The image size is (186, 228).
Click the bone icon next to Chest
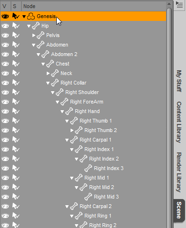pyautogui.click(x=50, y=64)
